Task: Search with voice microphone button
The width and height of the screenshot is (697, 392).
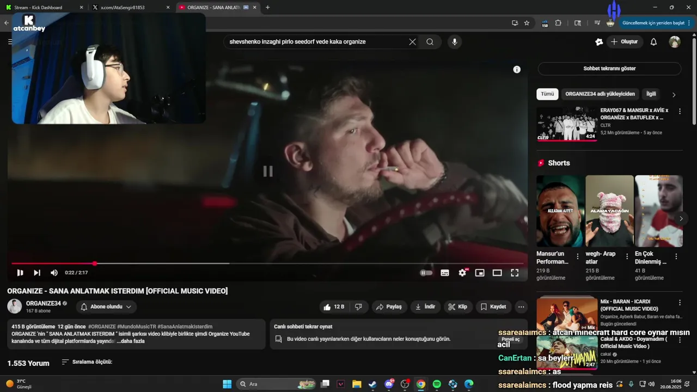Action: click(x=455, y=42)
